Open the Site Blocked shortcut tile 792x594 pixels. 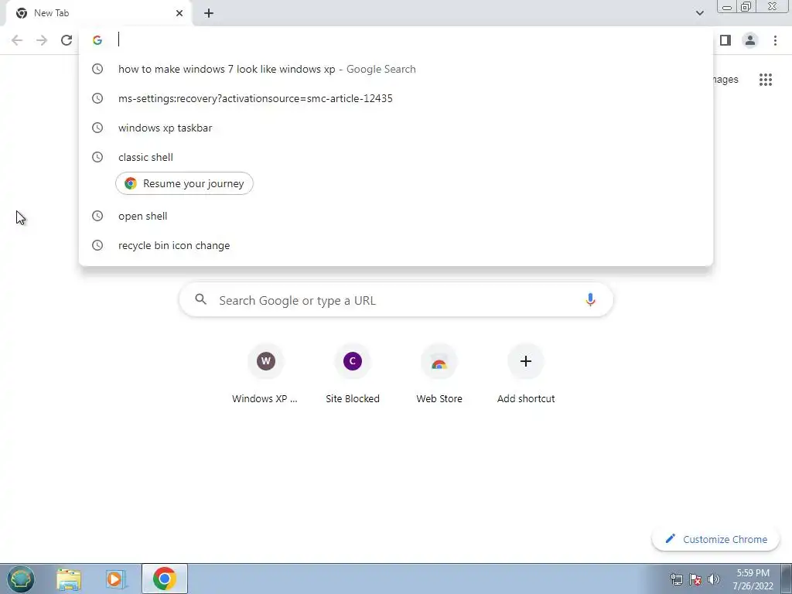tap(353, 374)
